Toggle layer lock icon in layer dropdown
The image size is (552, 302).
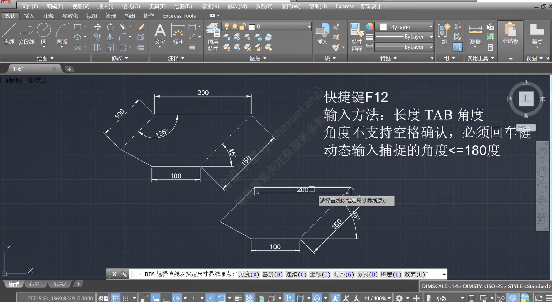[x=243, y=26]
